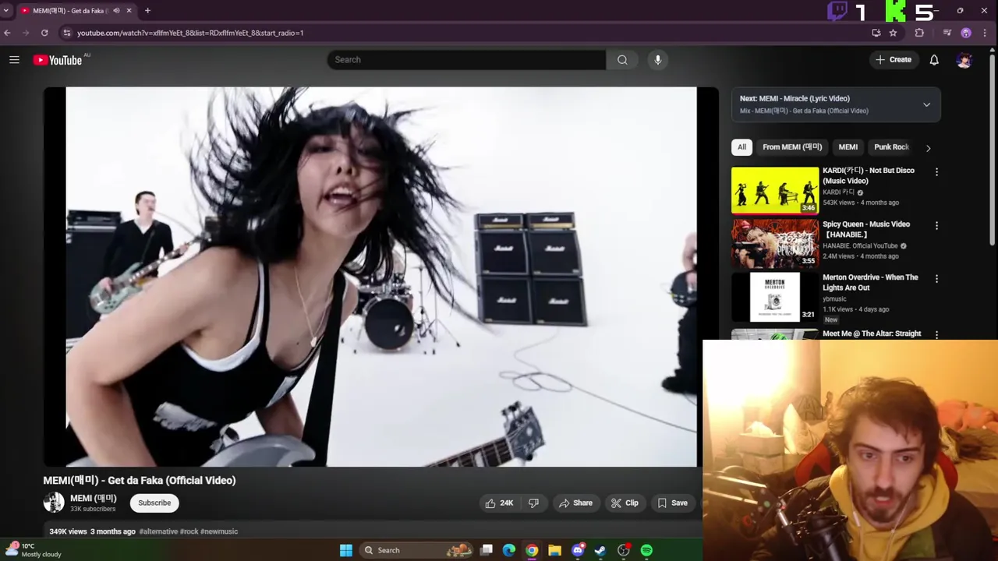Open OBS Studio from the taskbar
This screenshot has height=561, width=998.
tap(624, 550)
